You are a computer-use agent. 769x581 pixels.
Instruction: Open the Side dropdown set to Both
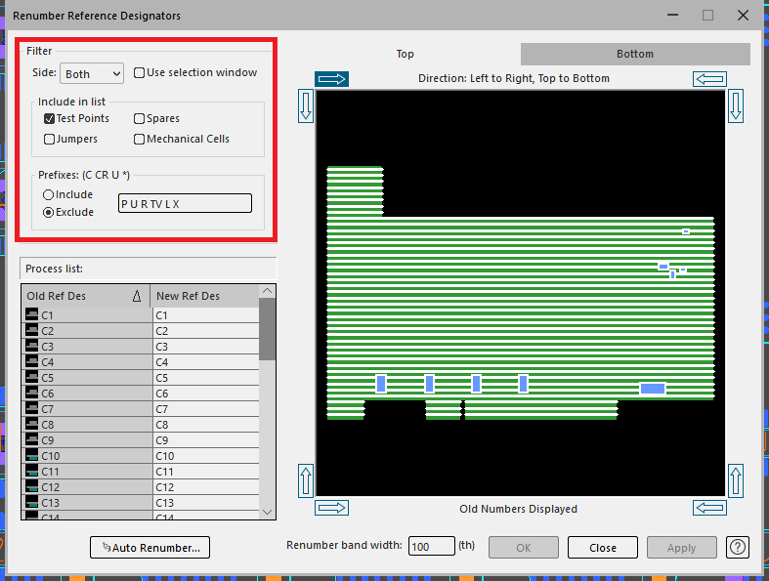point(92,73)
